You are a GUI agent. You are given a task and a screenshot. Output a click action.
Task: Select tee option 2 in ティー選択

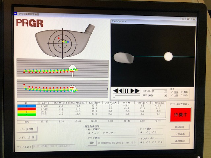[147, 132]
